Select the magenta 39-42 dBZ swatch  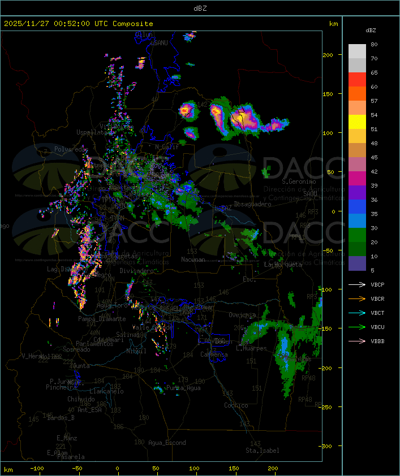coord(357,179)
